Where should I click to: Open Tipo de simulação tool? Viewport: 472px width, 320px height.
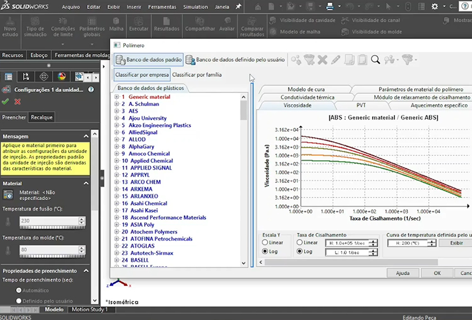tap(35, 27)
